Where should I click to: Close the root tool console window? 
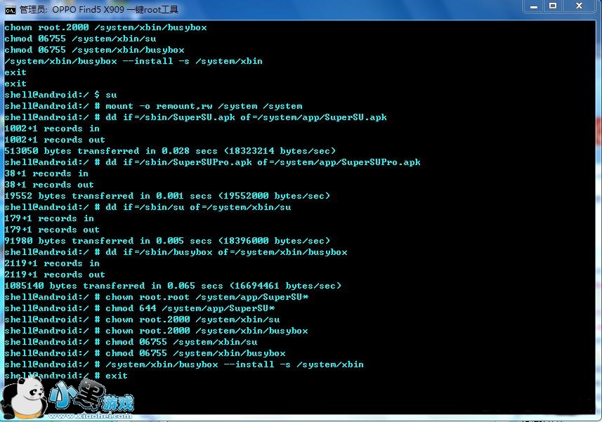[x=580, y=6]
